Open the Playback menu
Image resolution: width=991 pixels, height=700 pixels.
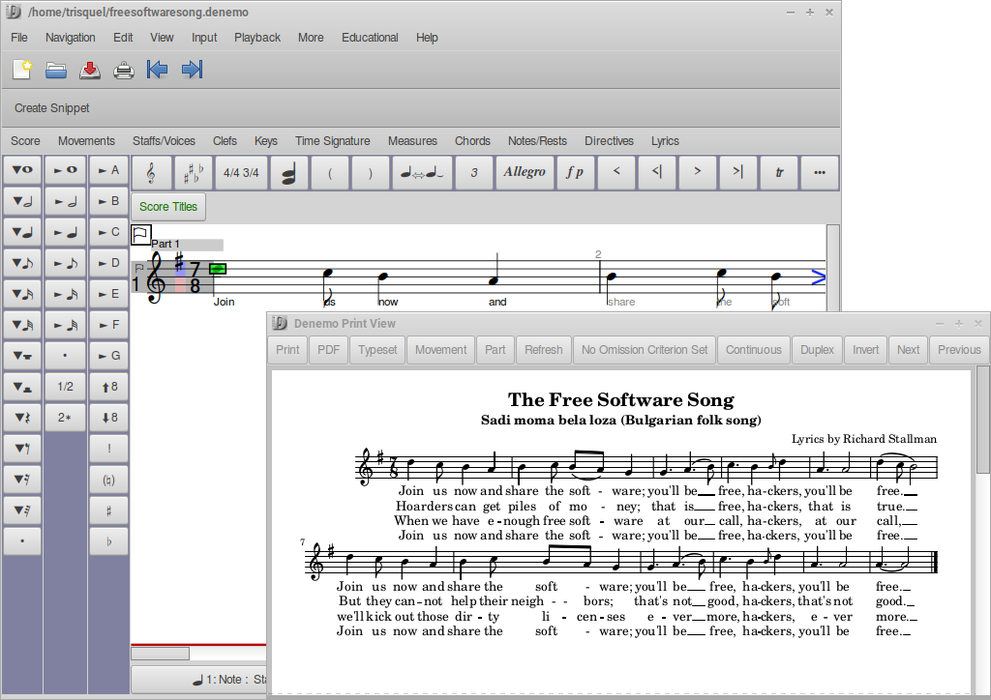pos(256,38)
